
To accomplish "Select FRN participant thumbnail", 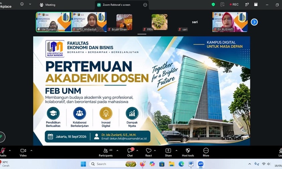I will pos(160,22).
